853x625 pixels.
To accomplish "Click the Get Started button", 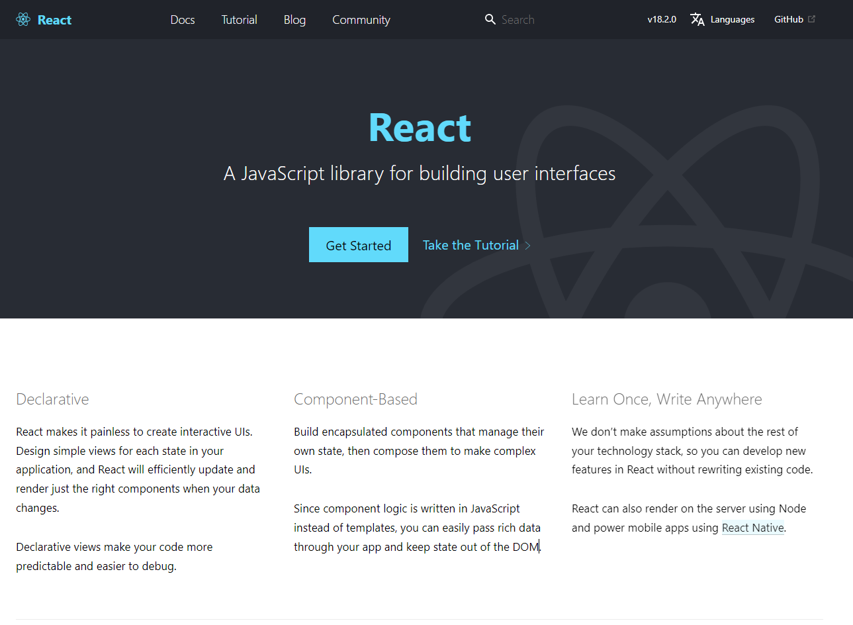I will tap(358, 244).
